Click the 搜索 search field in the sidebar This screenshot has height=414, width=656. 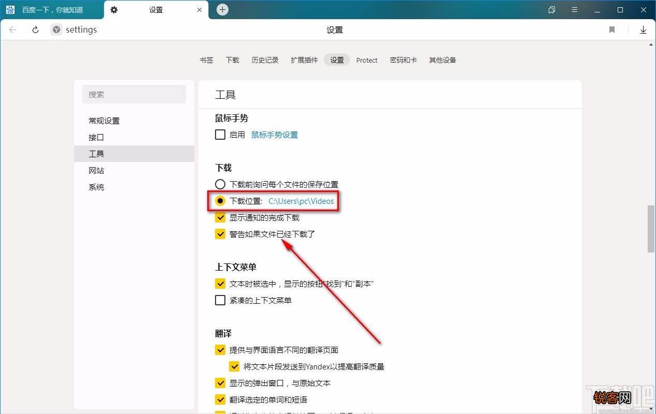(134, 94)
